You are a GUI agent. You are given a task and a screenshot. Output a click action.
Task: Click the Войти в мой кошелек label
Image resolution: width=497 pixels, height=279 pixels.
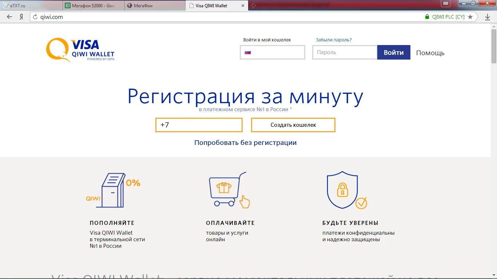point(267,40)
